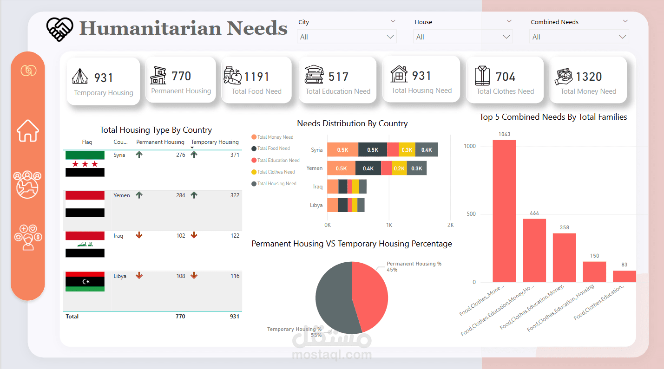
Task: Select the 1320 Total Money Need value
Action: [589, 77]
